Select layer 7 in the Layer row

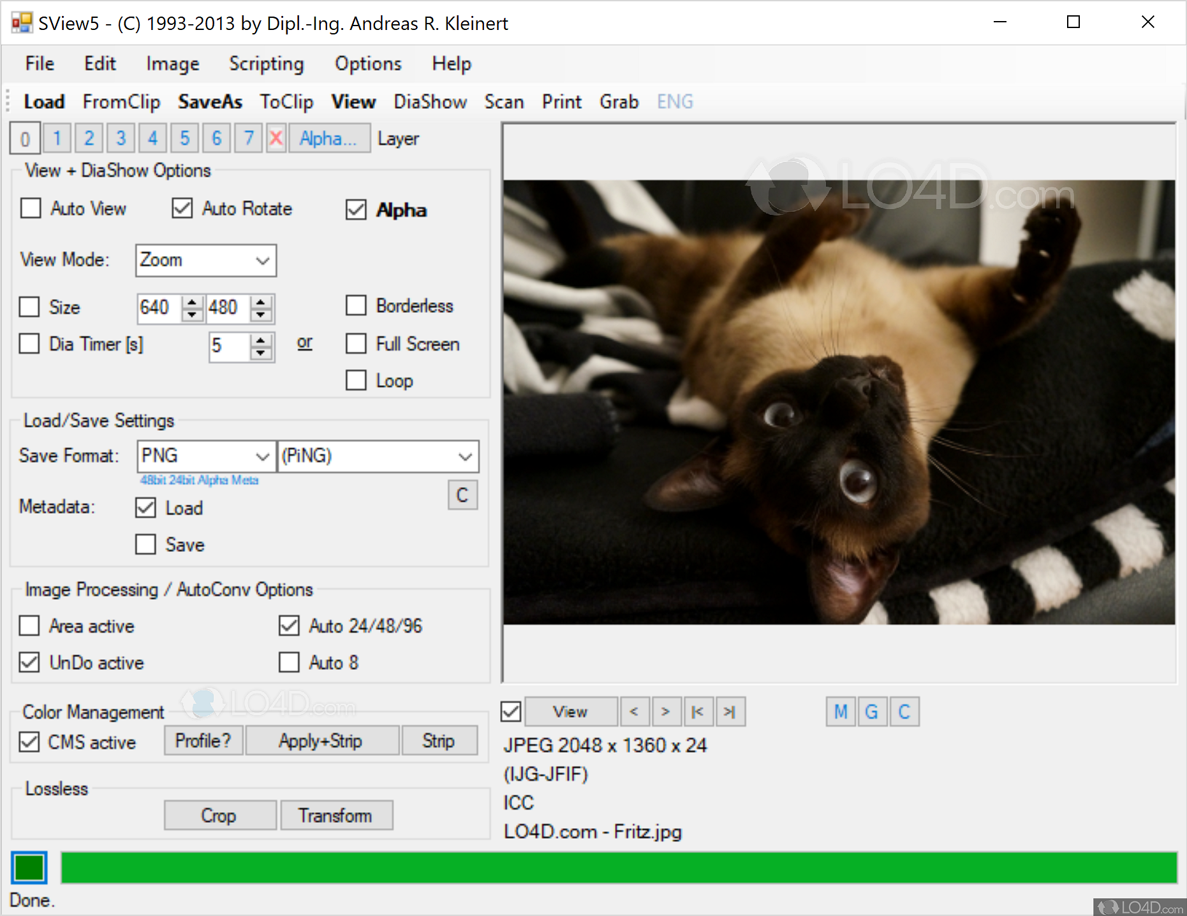(x=248, y=138)
